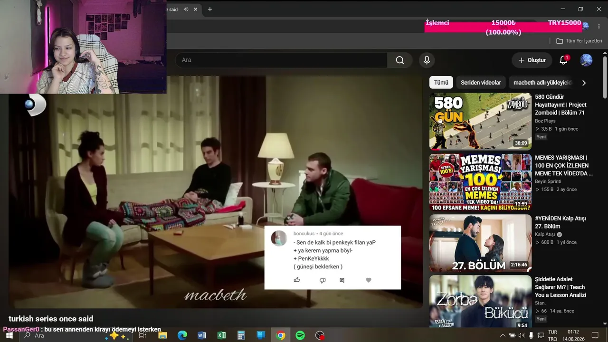Open '#YENİDEN Kalp Atışı 27. Bölüm' title
This screenshot has width=608, height=342.
[x=560, y=222]
